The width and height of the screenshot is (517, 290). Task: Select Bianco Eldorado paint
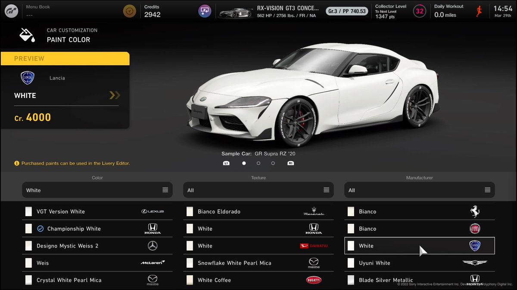coord(258,211)
